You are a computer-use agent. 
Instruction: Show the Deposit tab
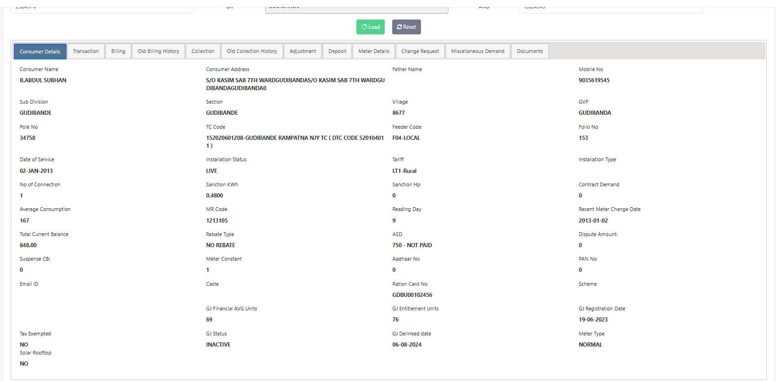pos(337,51)
